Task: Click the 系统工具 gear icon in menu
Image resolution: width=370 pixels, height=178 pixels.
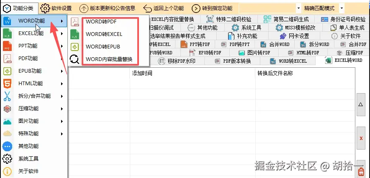Action: click(7, 159)
